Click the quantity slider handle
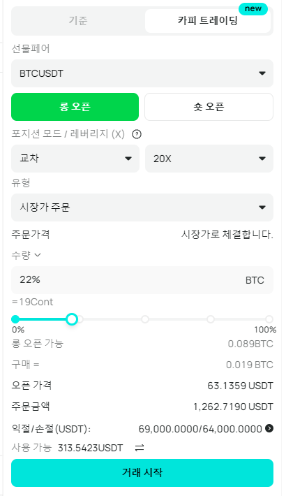This screenshot has width=286, height=496. tap(72, 319)
